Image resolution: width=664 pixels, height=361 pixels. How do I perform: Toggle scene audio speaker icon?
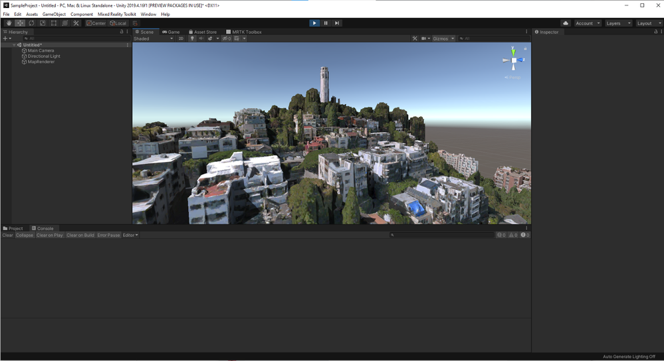coord(201,38)
